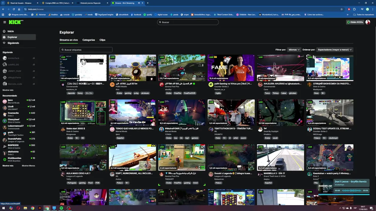Open the korekore_ch stream thumbnail with 64 mil espectadores
This screenshot has width=376, height=211.
(x=83, y=68)
